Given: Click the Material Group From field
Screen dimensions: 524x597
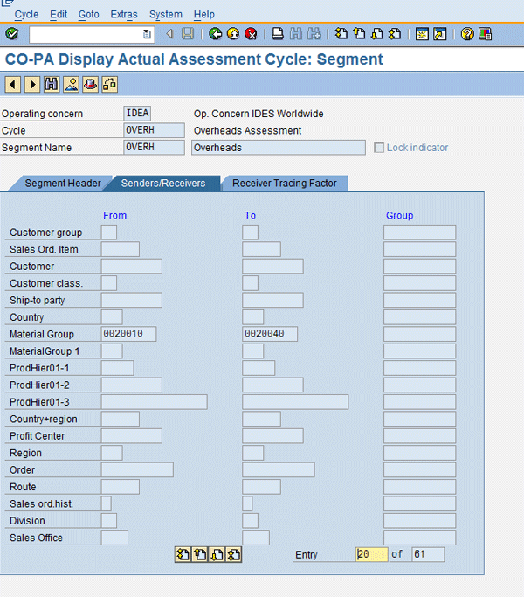Looking at the screenshot, I should tap(128, 334).
